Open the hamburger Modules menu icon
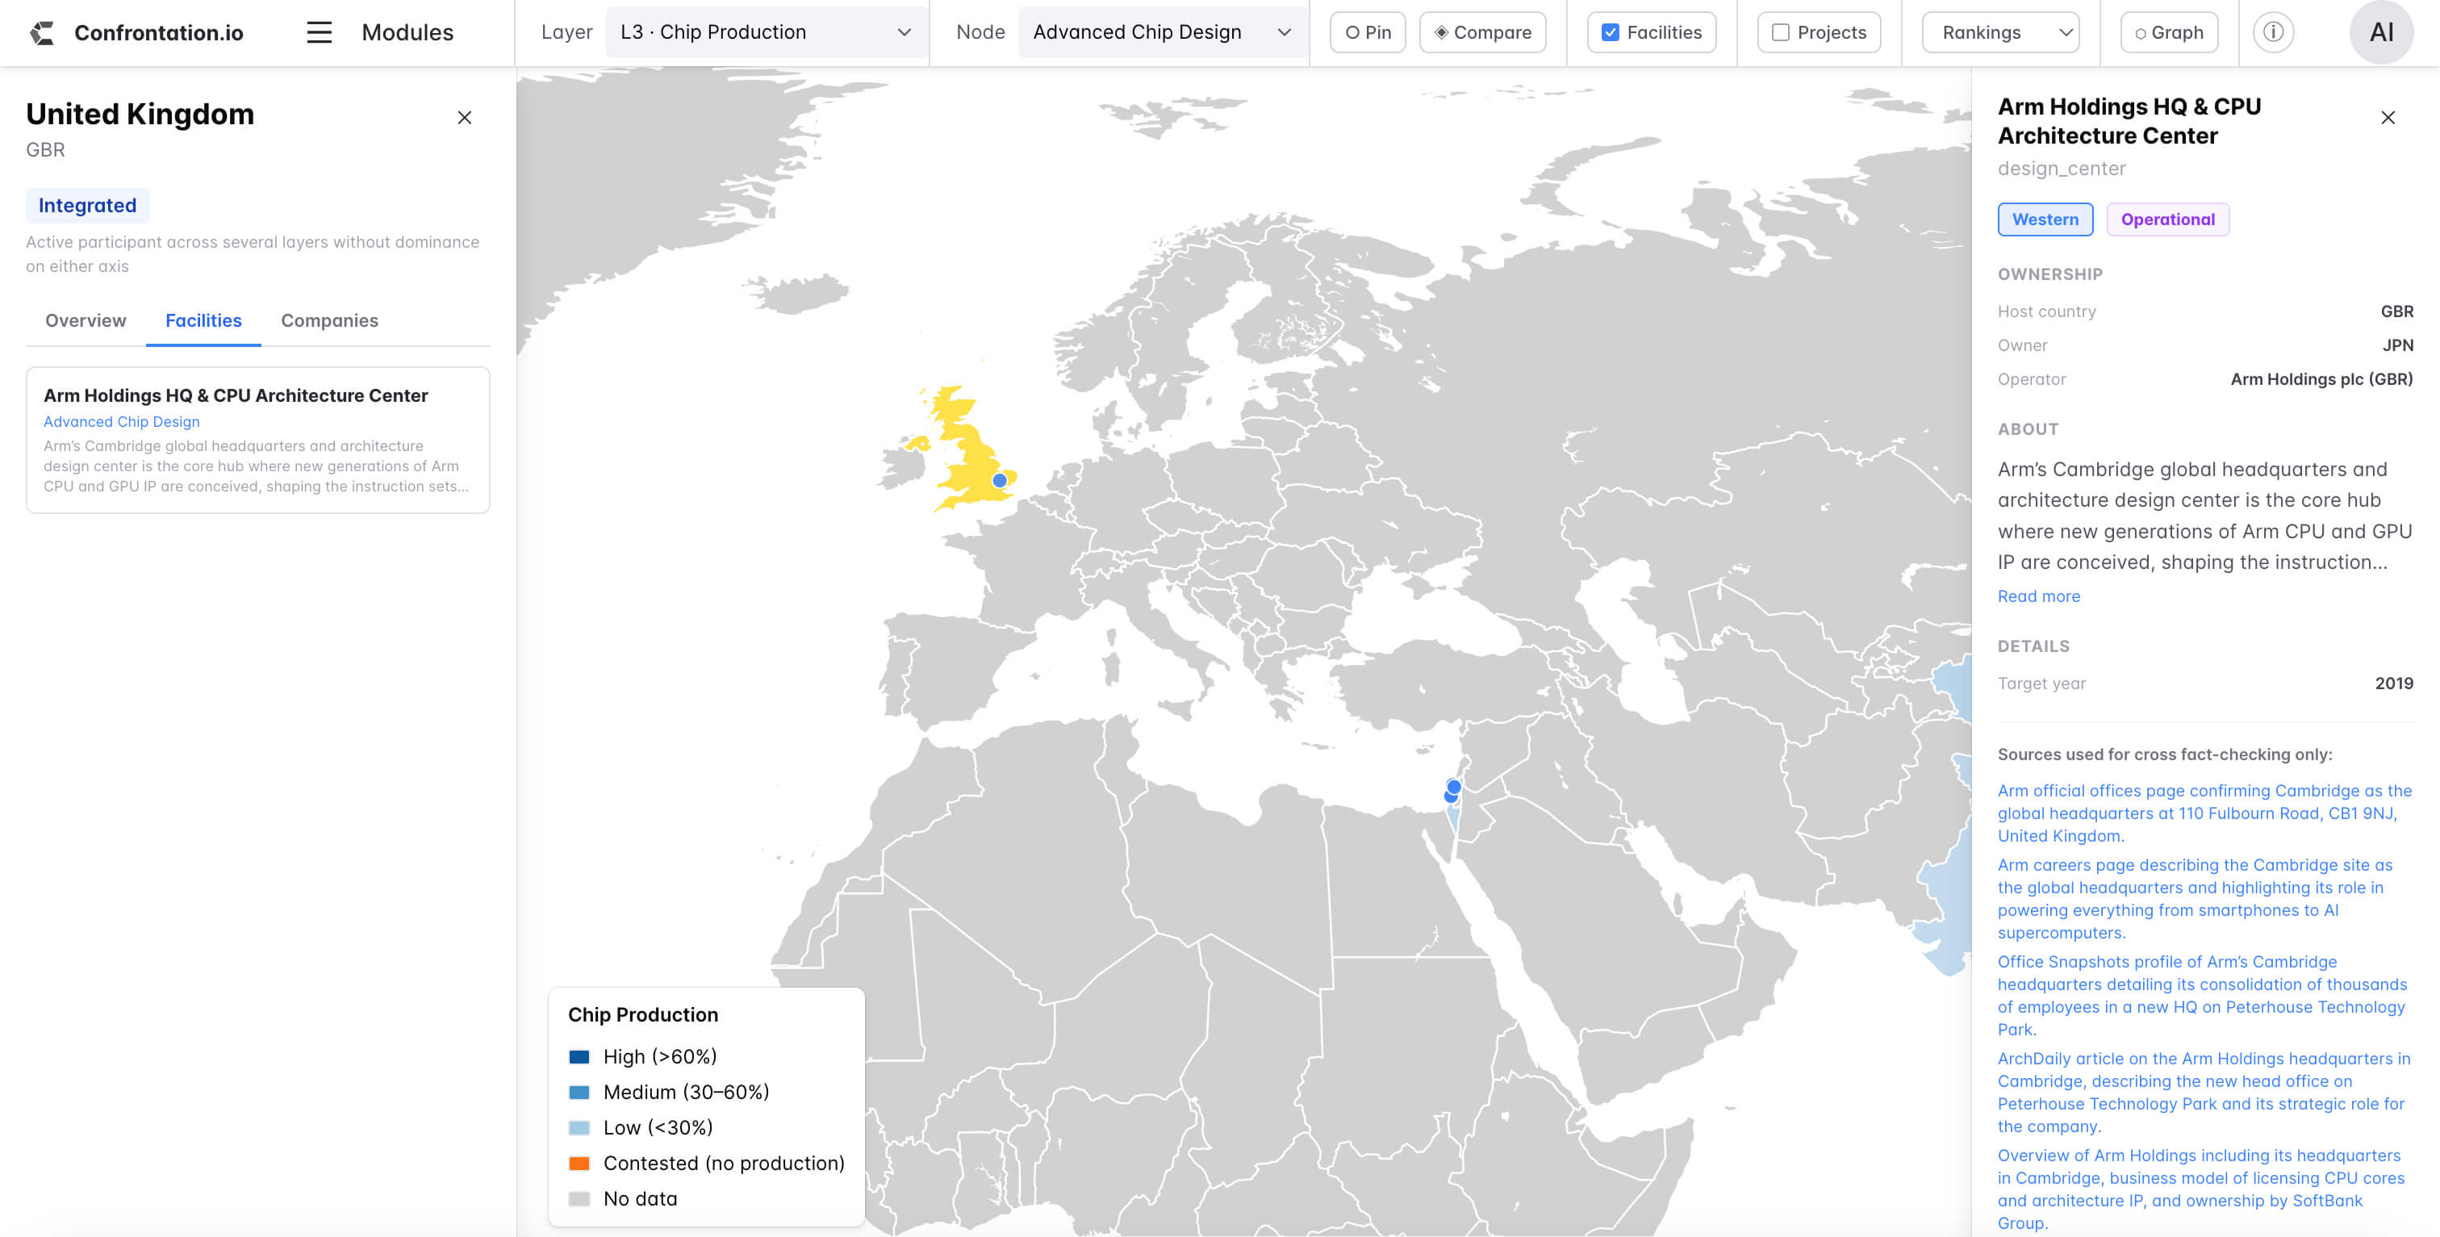 320,32
